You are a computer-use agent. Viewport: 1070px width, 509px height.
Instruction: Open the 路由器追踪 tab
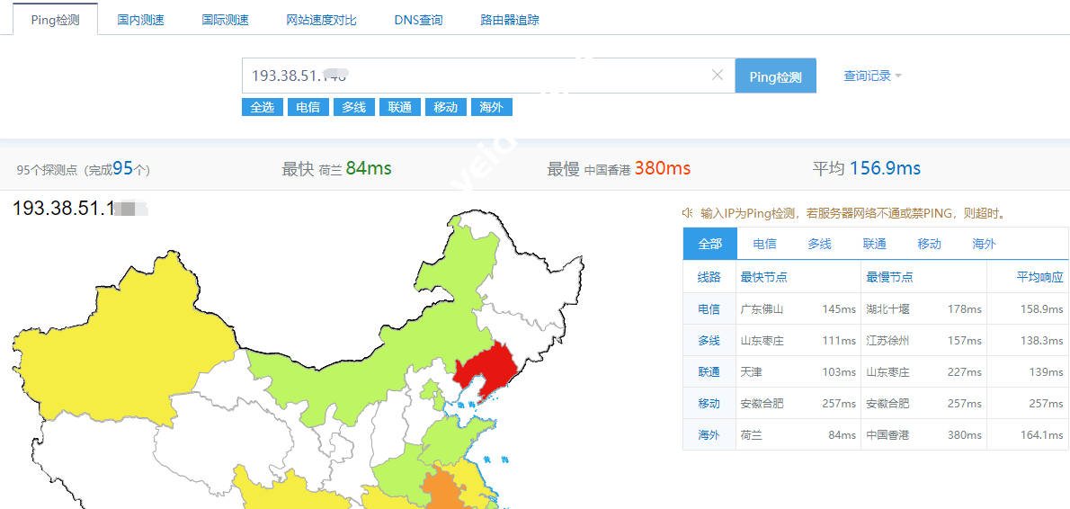(x=510, y=20)
